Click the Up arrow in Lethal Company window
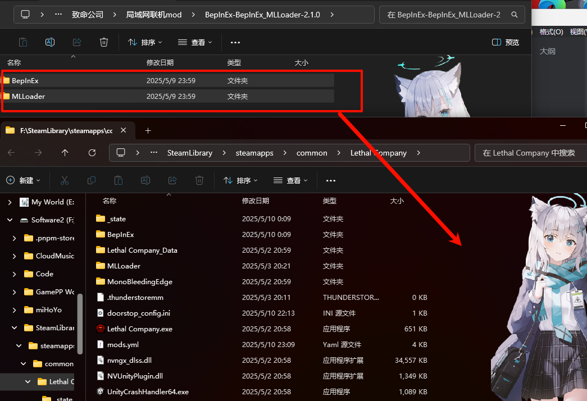Image resolution: width=587 pixels, height=401 pixels. pos(65,153)
